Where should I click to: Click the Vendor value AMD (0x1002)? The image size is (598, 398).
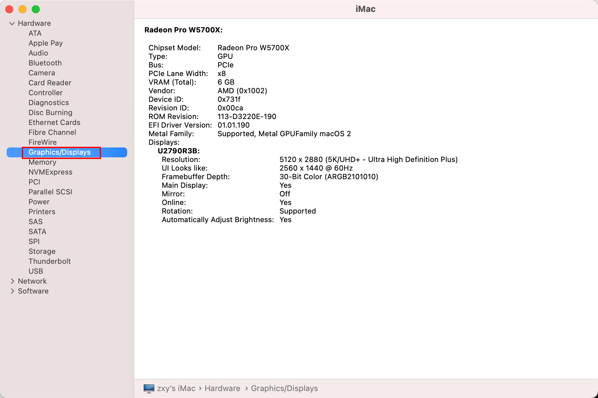(242, 91)
